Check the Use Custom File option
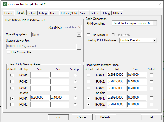Viewport: 164px width, 122px height. (9, 52)
